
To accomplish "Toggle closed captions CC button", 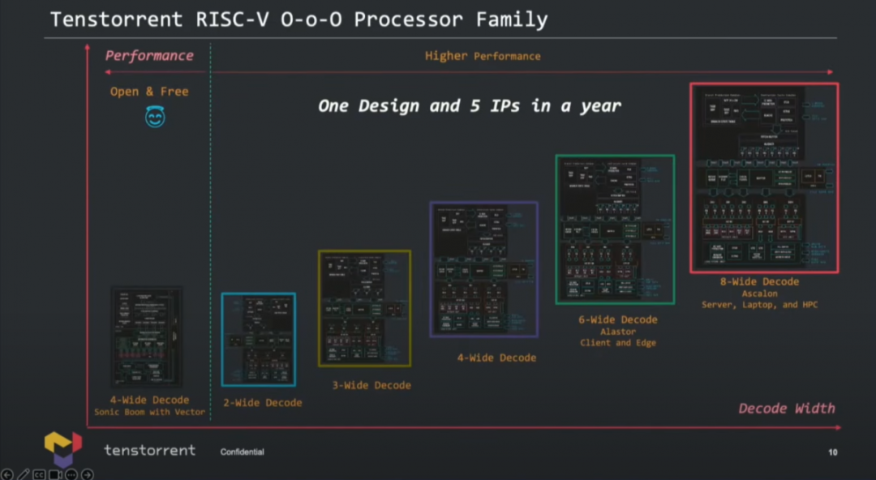I will tap(39, 474).
